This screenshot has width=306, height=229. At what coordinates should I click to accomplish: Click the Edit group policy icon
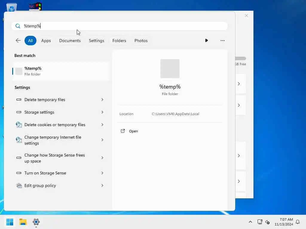[19, 185]
